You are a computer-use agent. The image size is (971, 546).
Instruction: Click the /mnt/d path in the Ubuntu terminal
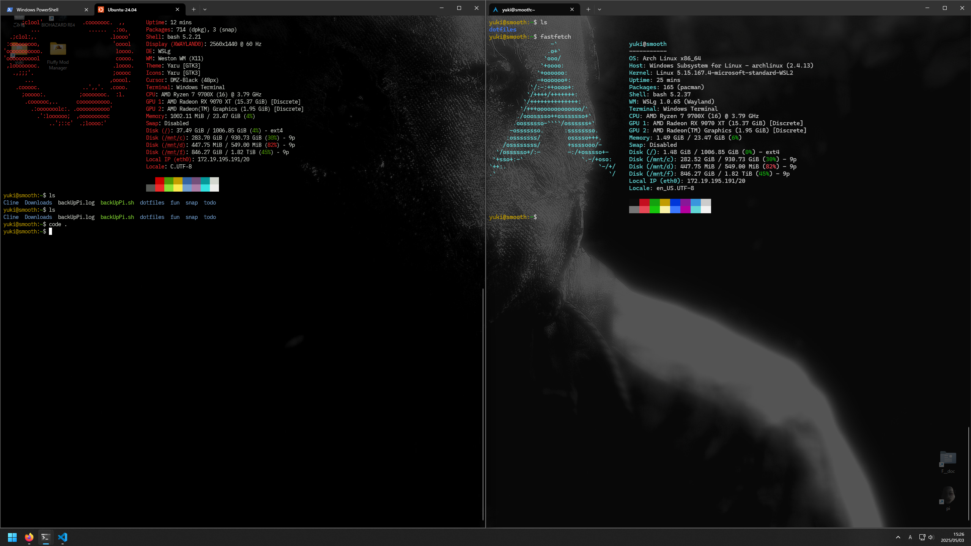(x=175, y=145)
